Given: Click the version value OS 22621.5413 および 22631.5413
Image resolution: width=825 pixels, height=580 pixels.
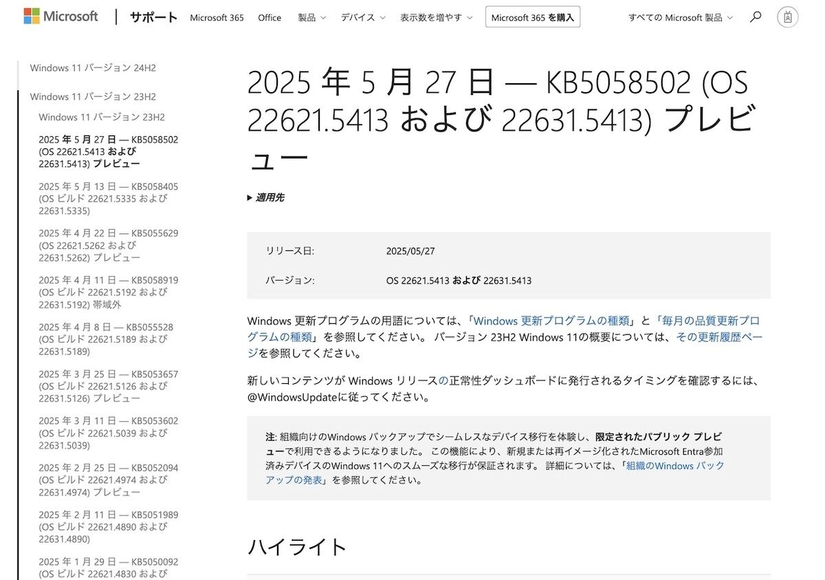Looking at the screenshot, I should 459,281.
